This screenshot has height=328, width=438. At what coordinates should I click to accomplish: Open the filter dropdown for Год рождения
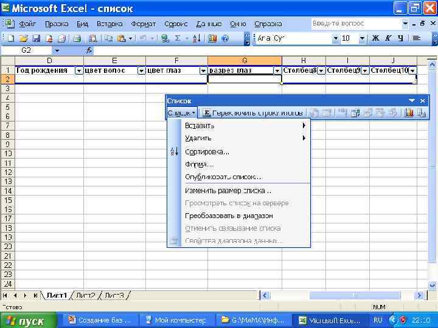click(x=78, y=71)
